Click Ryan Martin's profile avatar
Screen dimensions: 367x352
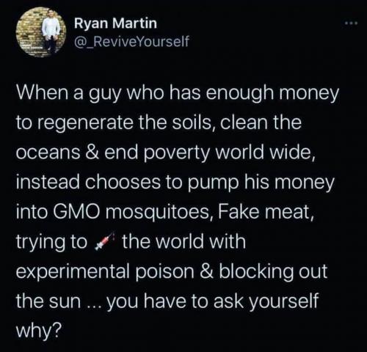coord(41,32)
